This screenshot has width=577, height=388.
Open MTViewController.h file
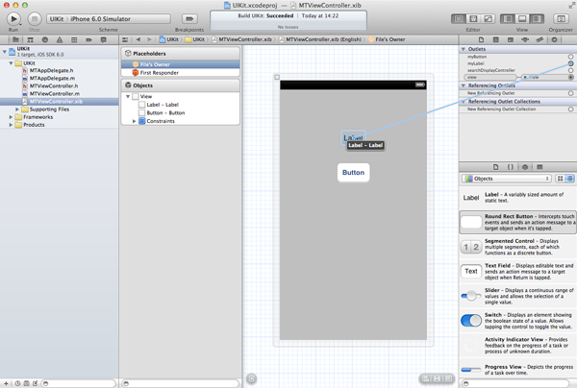(53, 86)
